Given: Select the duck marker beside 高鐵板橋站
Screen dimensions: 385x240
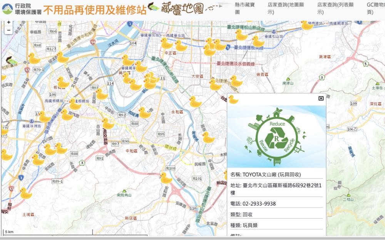Looking at the screenshot, I should [75, 104].
